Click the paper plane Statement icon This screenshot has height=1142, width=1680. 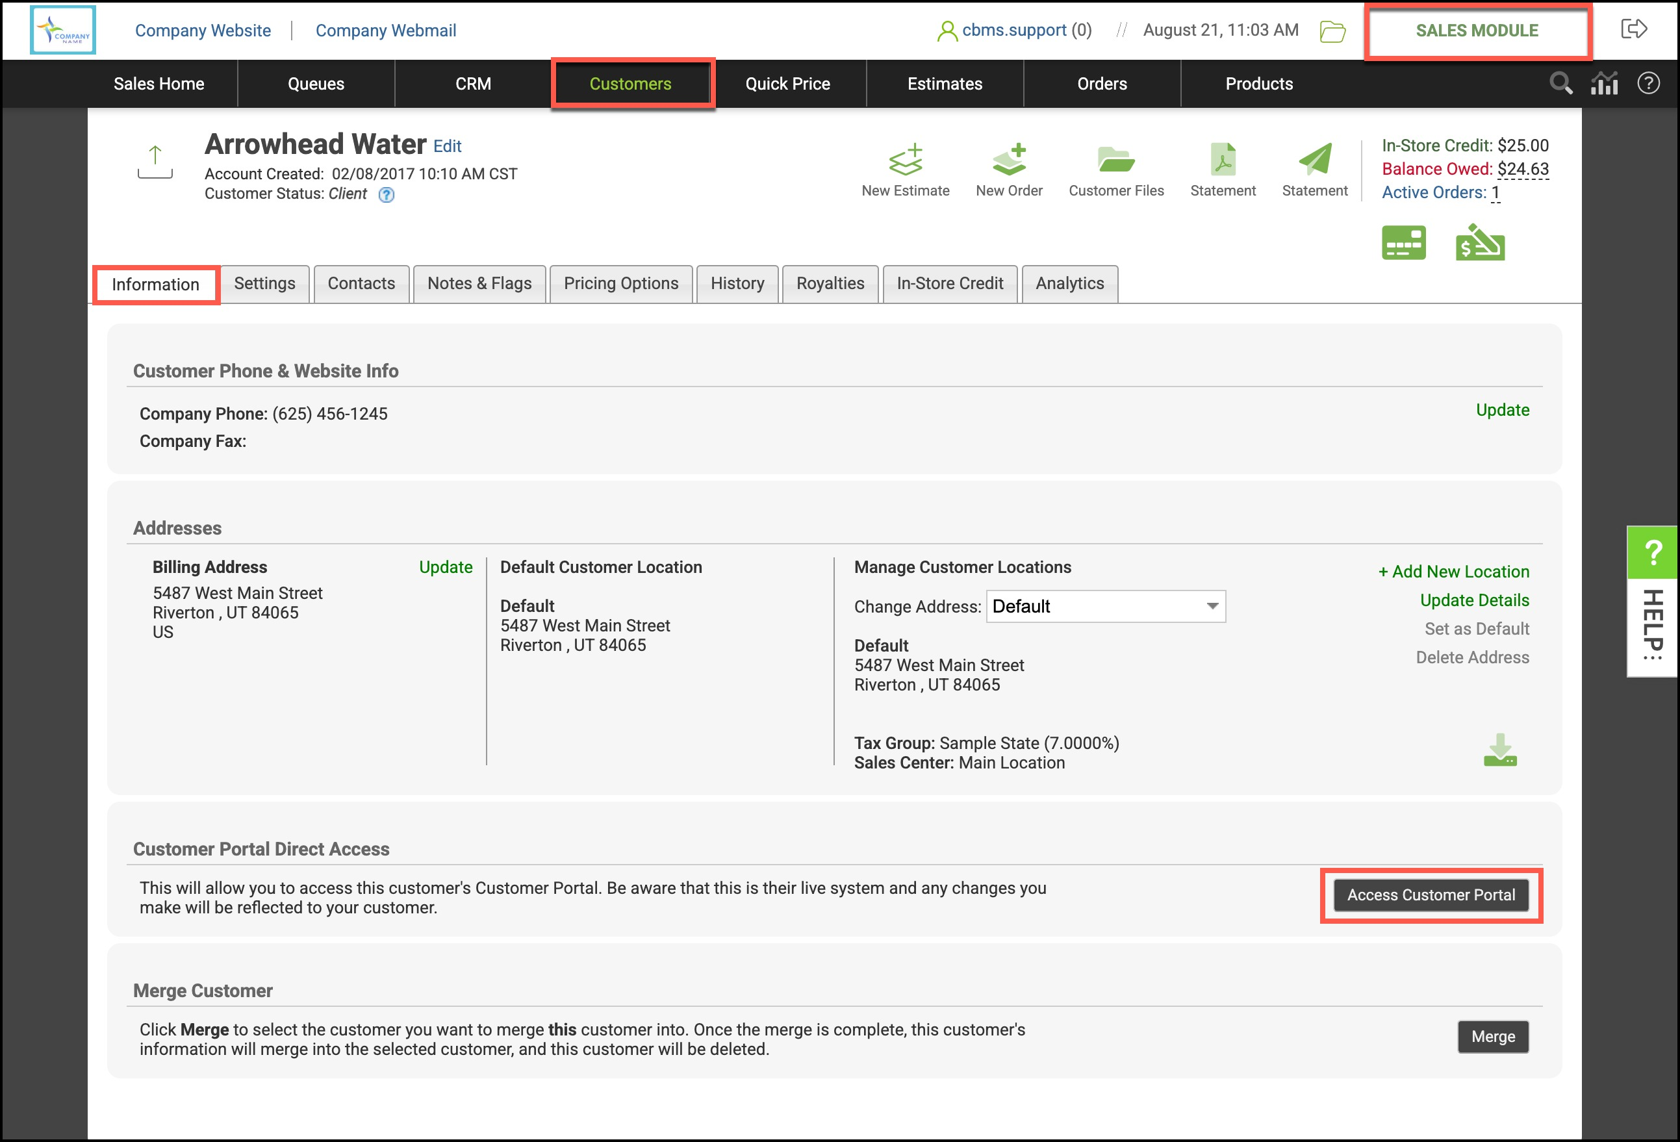coord(1314,160)
